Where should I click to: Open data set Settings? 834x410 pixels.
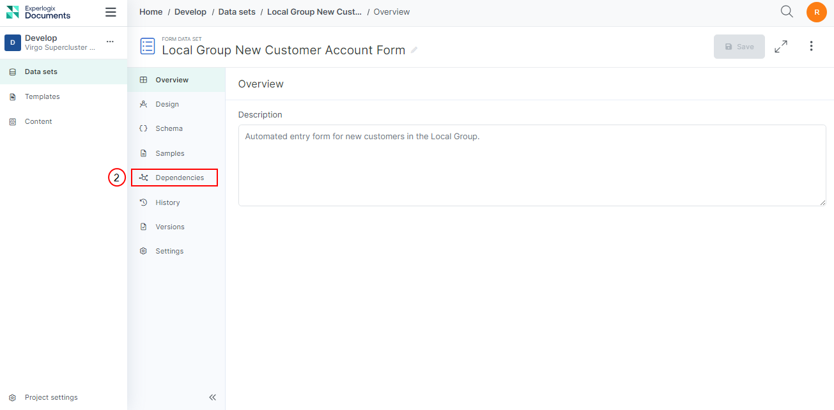(169, 251)
